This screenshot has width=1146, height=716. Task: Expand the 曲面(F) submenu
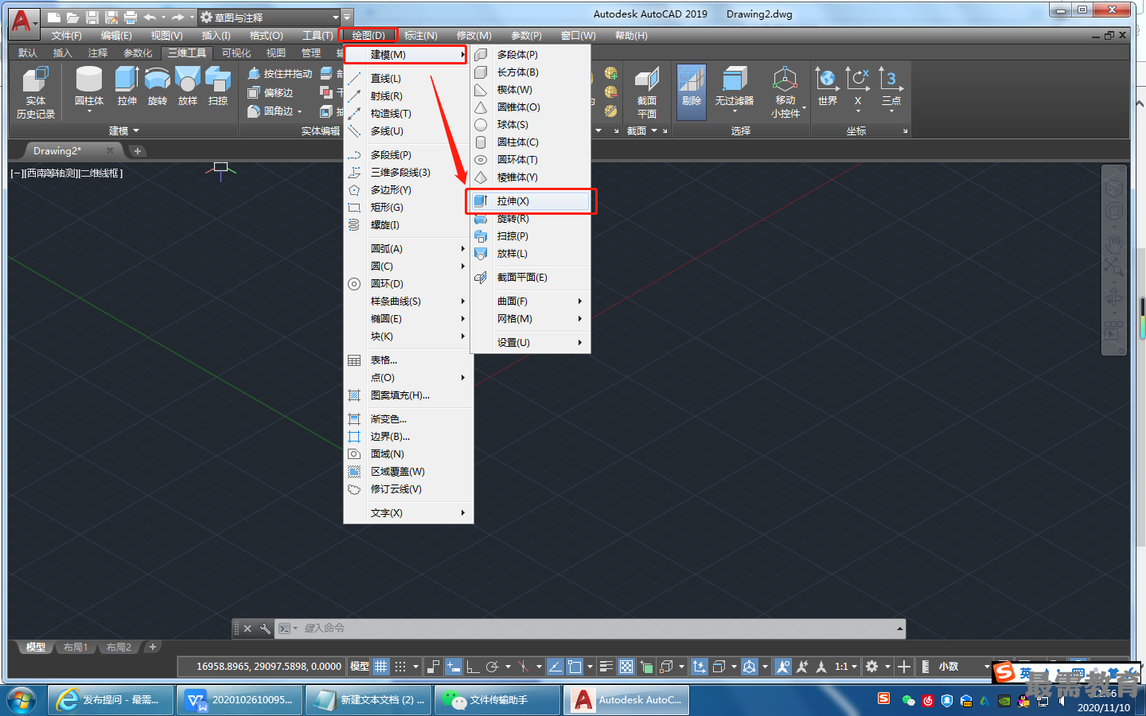(x=531, y=302)
